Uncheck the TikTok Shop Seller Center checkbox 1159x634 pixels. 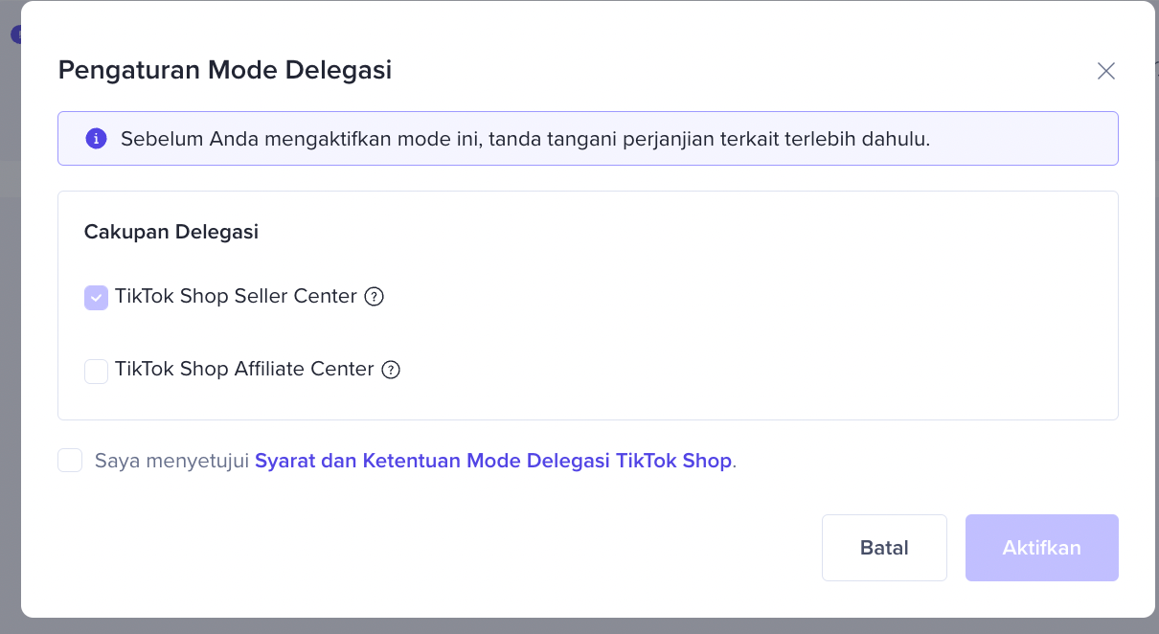[x=96, y=298]
